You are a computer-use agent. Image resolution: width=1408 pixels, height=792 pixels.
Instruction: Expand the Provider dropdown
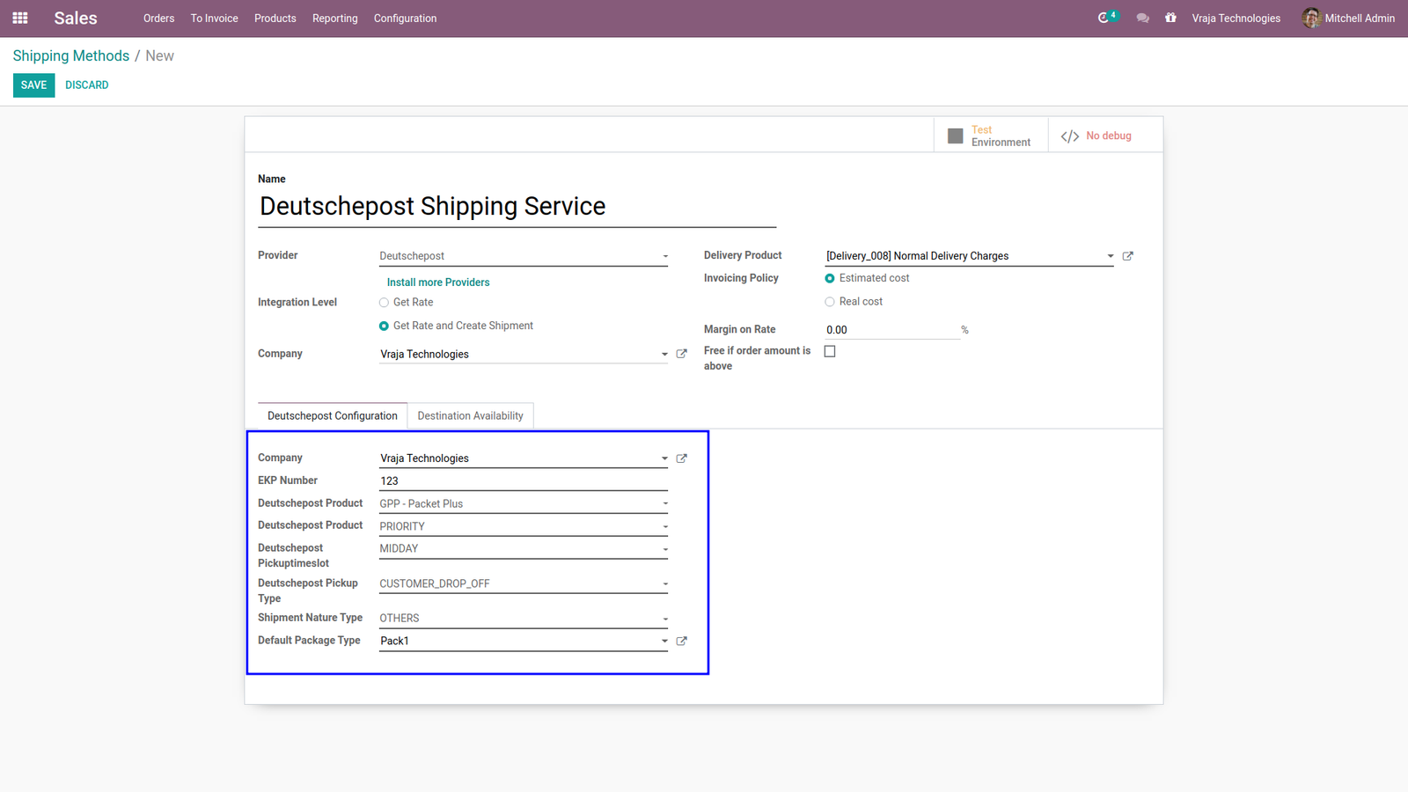click(x=524, y=256)
